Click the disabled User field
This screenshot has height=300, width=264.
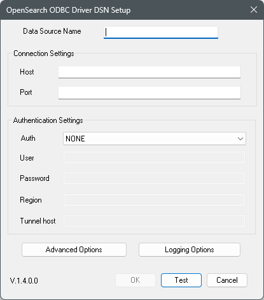(x=154, y=157)
